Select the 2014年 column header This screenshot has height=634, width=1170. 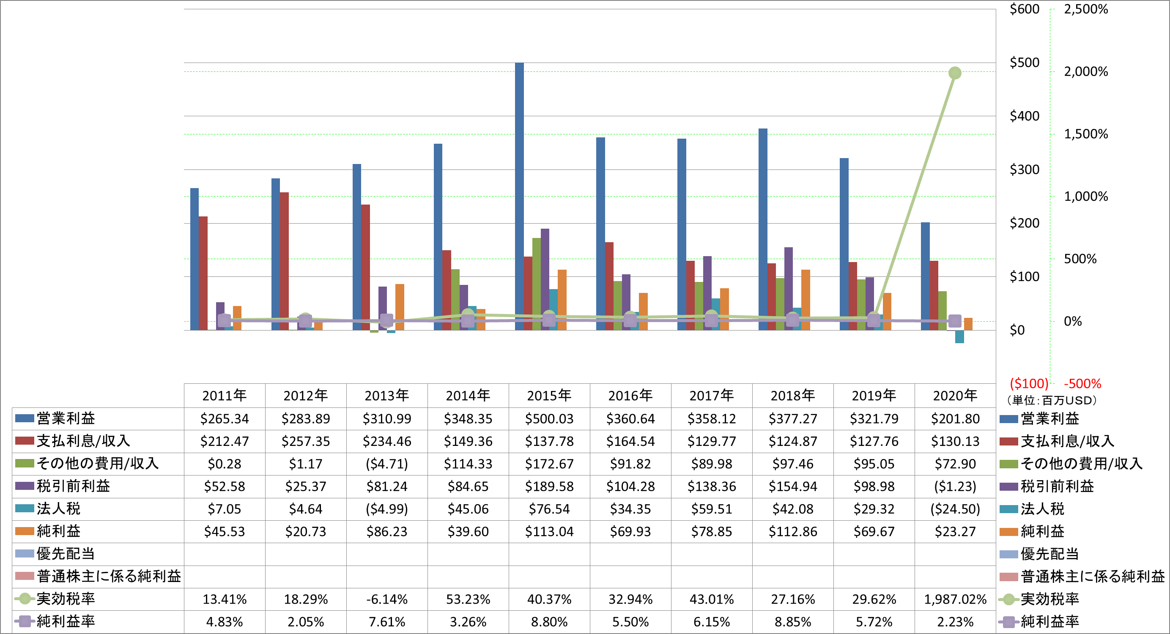click(468, 396)
